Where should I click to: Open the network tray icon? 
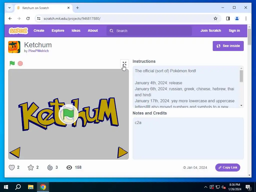point(218,187)
